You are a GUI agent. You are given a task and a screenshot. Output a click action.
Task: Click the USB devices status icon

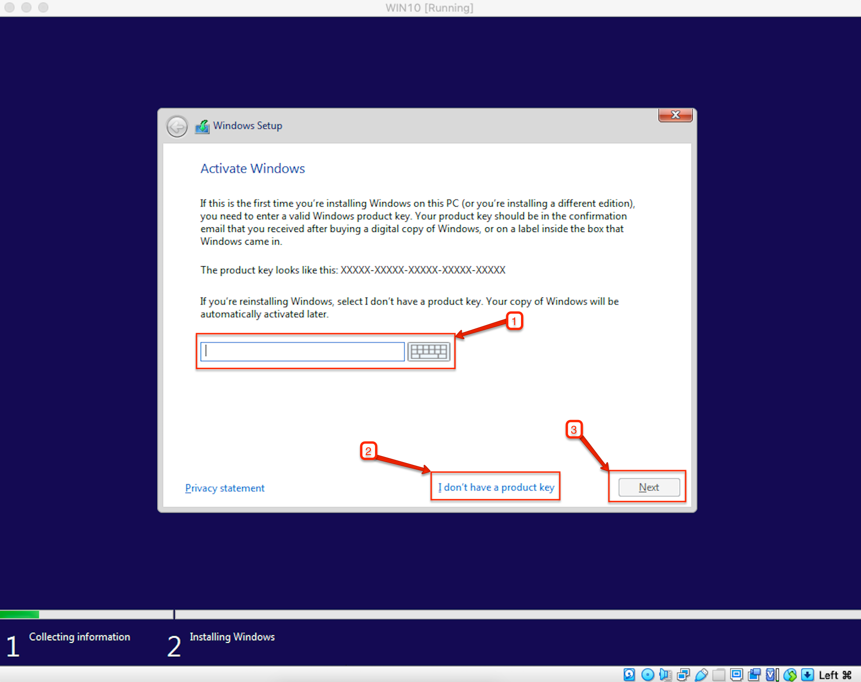point(701,675)
